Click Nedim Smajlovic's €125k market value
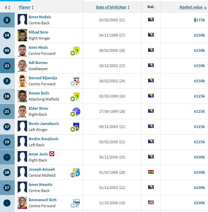 (x=199, y=142)
